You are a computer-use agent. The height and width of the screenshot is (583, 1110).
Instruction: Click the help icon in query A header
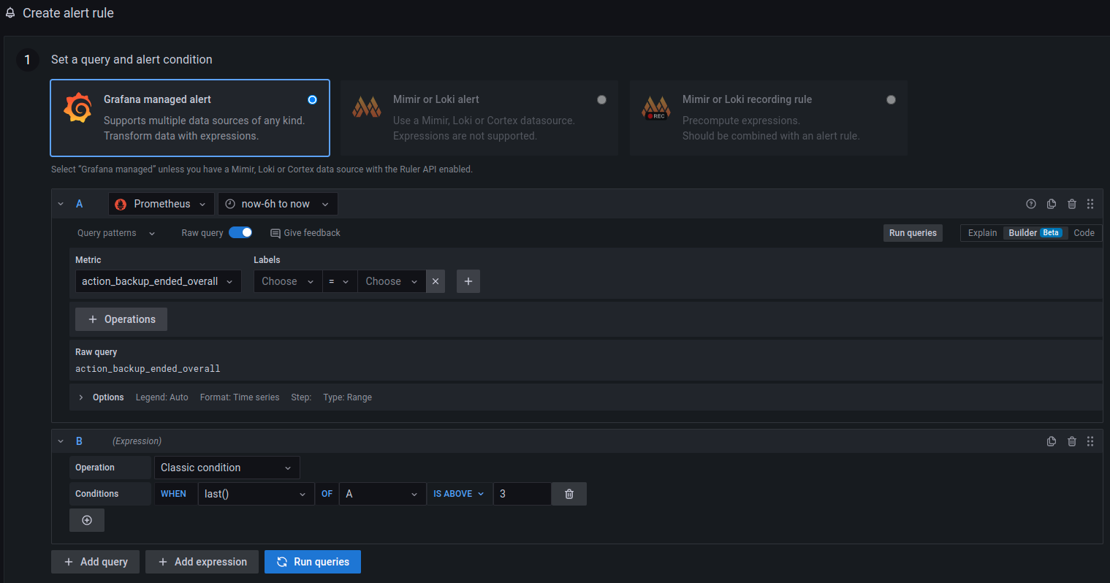pyautogui.click(x=1030, y=204)
